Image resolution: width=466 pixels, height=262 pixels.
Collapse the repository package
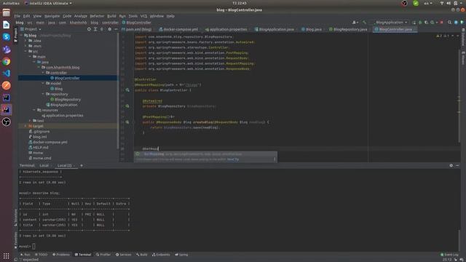tap(43, 94)
